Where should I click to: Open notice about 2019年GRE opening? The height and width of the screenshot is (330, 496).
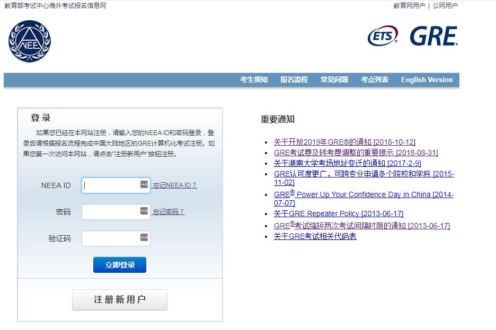click(x=344, y=142)
